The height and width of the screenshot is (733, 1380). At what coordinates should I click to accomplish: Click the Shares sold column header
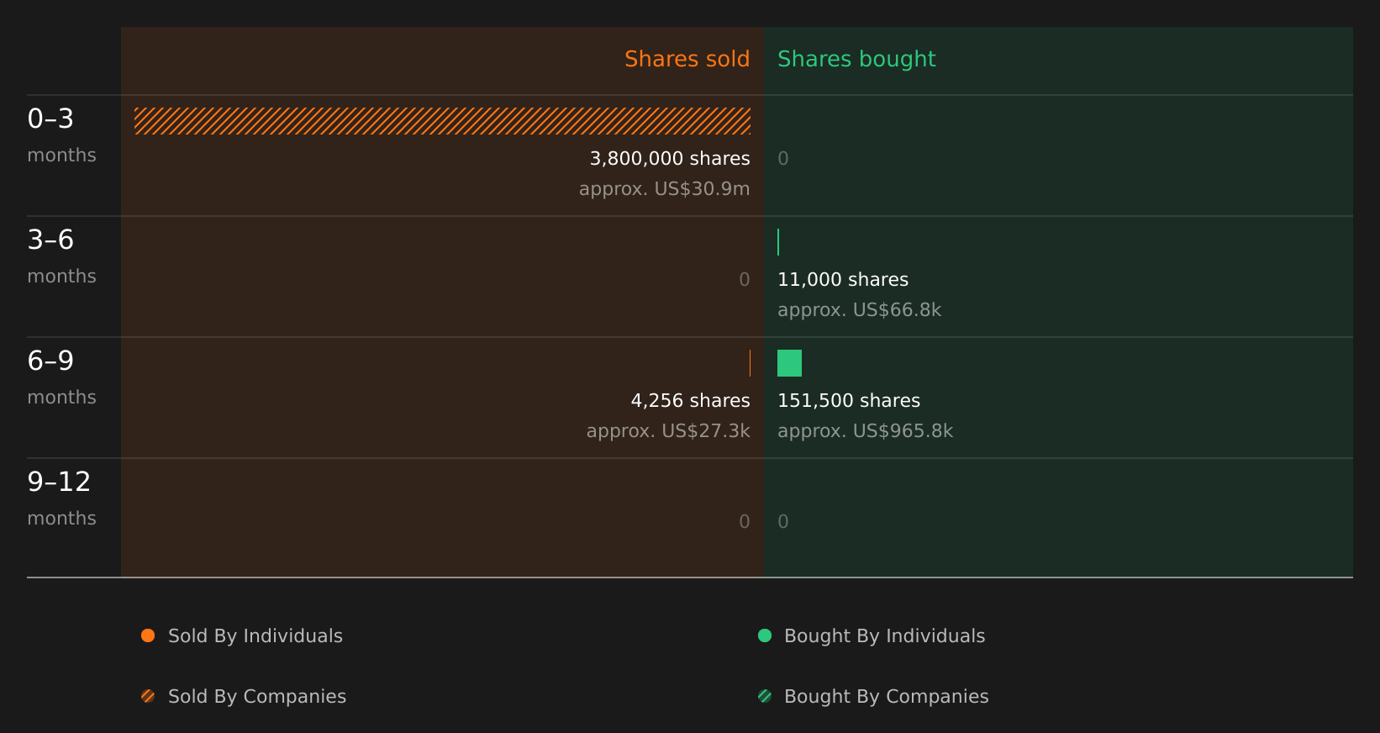(687, 59)
